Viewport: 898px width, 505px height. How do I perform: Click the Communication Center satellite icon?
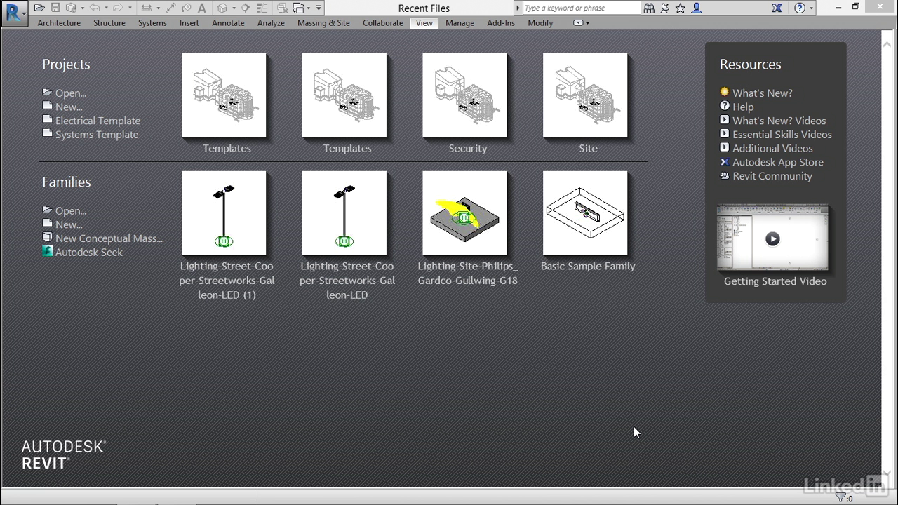(x=664, y=8)
